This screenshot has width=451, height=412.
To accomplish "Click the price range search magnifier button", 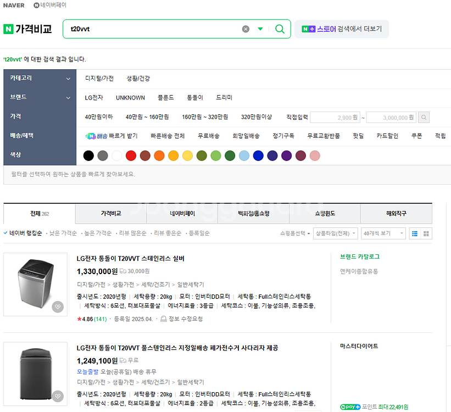I will click(x=424, y=117).
